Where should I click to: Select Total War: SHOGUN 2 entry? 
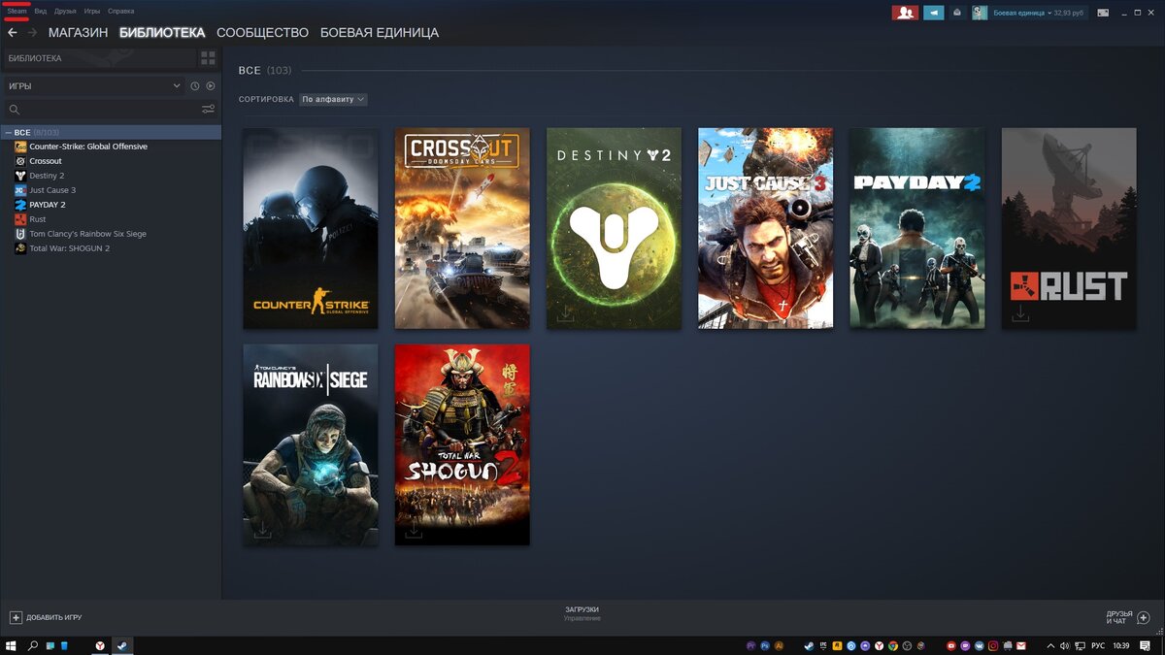point(69,248)
